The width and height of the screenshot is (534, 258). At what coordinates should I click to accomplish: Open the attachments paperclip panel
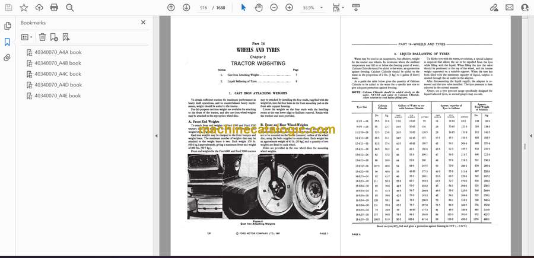click(7, 58)
